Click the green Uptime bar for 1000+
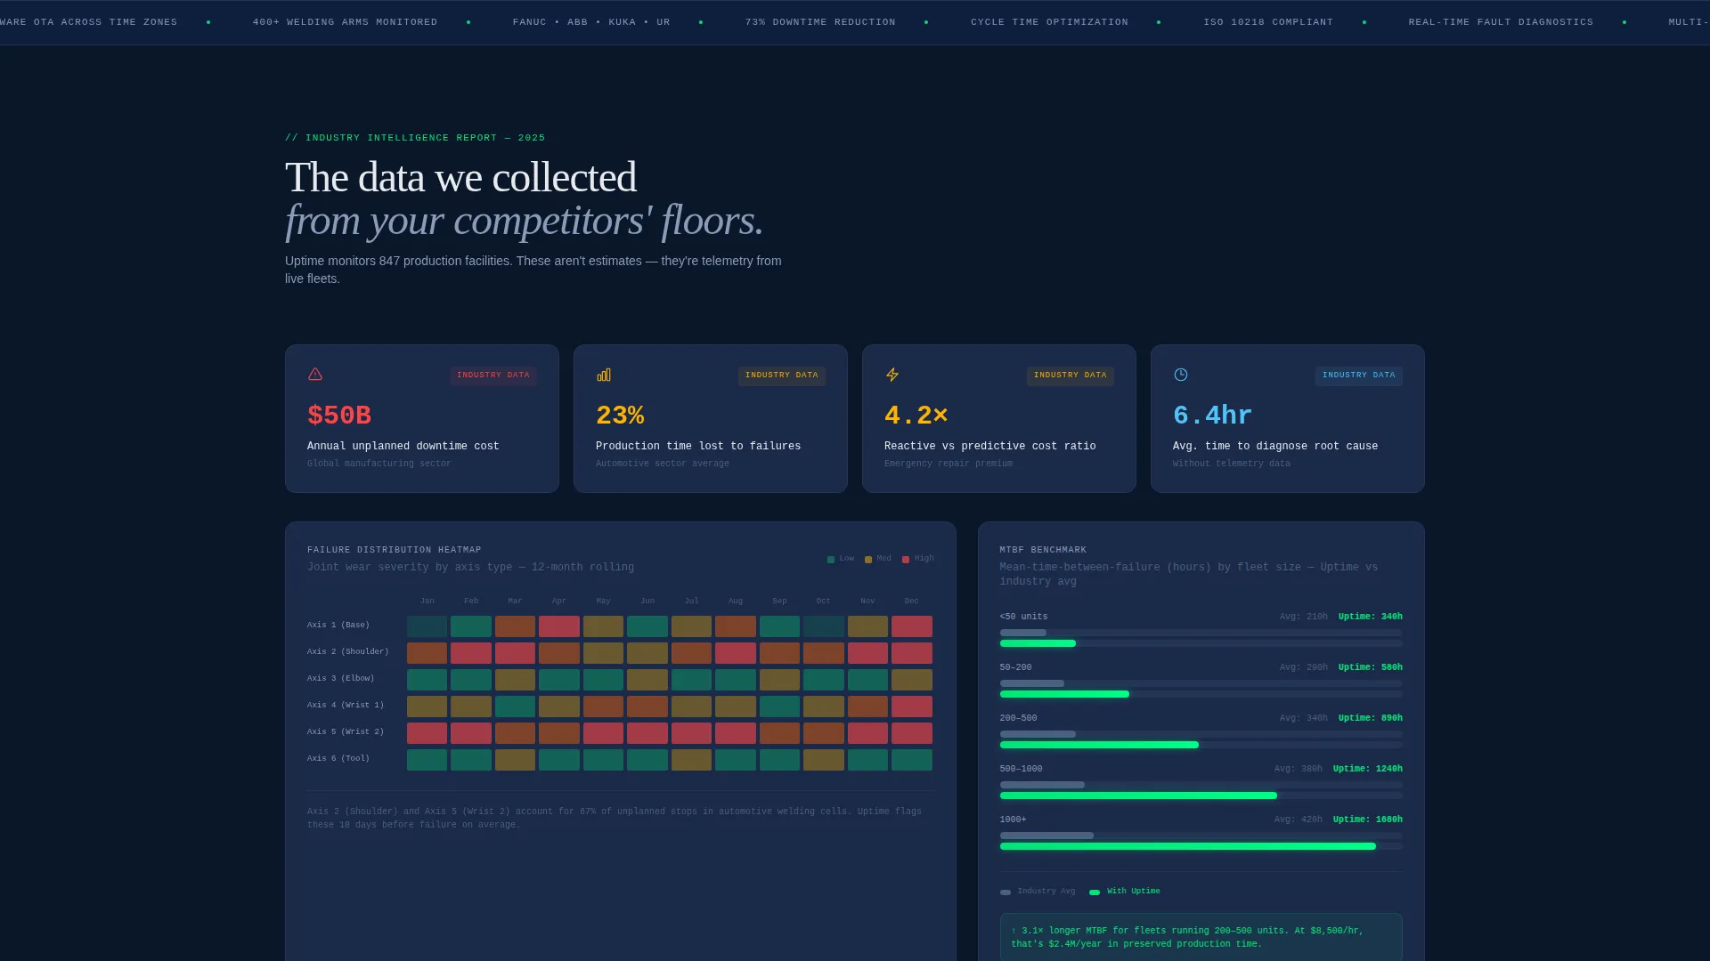 coord(1188,846)
